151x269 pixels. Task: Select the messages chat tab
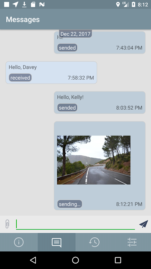57,242
